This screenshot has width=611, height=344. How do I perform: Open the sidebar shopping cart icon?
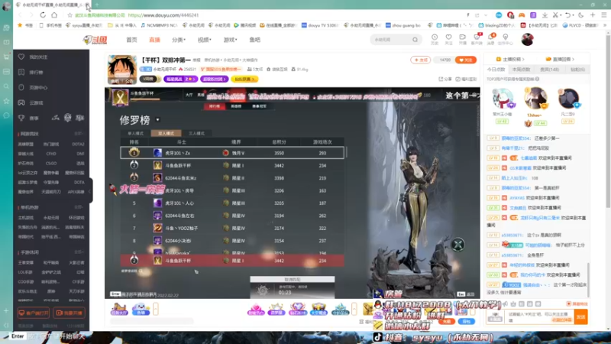coord(6,57)
